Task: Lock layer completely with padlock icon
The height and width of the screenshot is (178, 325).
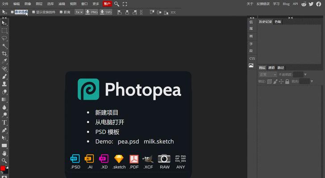Action: click(x=287, y=81)
